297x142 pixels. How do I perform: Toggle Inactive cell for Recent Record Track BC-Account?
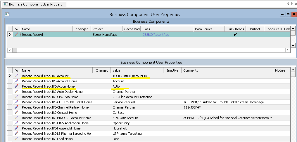coord(172,76)
